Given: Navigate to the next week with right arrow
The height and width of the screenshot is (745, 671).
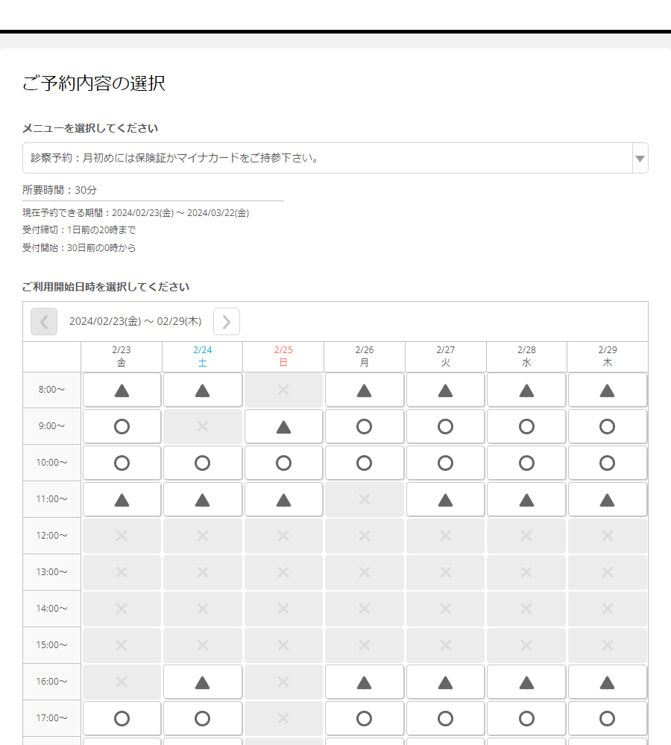Looking at the screenshot, I should tap(226, 321).
